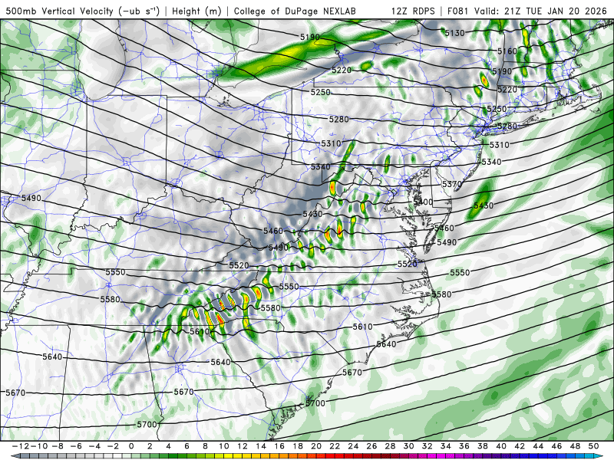Click the 5400 height contour label

[424, 202]
